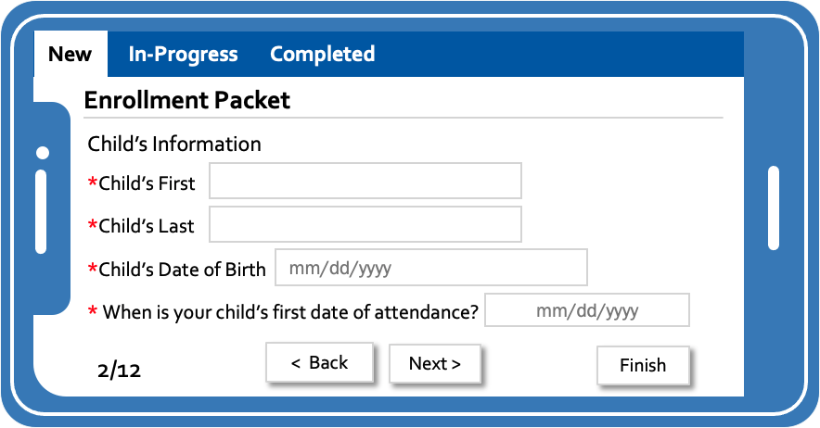Click the Finish button

(x=643, y=365)
